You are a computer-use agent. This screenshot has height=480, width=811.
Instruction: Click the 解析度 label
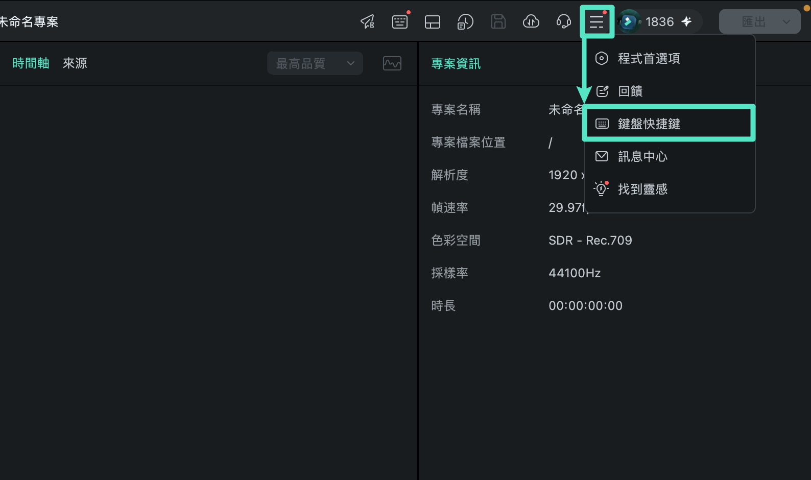pos(449,175)
